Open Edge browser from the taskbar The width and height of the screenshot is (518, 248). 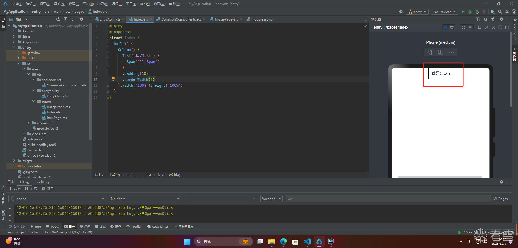pyautogui.click(x=284, y=242)
